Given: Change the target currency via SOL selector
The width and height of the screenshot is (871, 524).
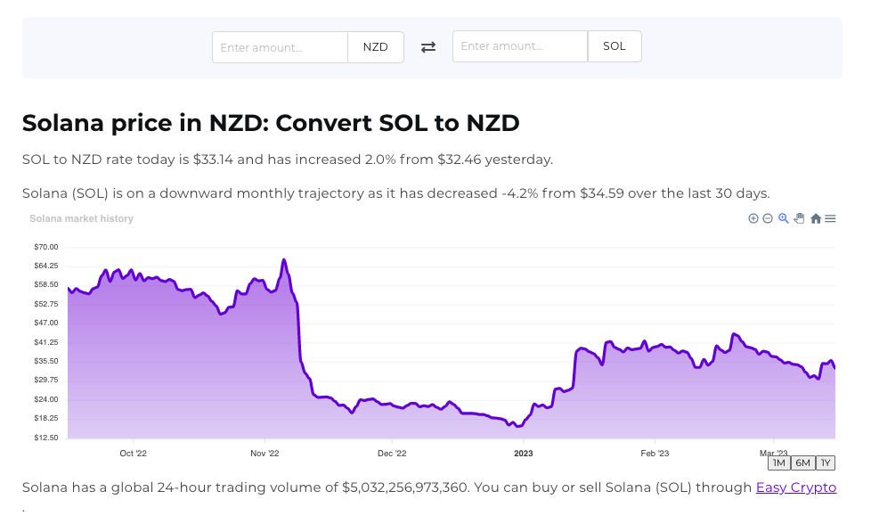Looking at the screenshot, I should click(x=615, y=45).
